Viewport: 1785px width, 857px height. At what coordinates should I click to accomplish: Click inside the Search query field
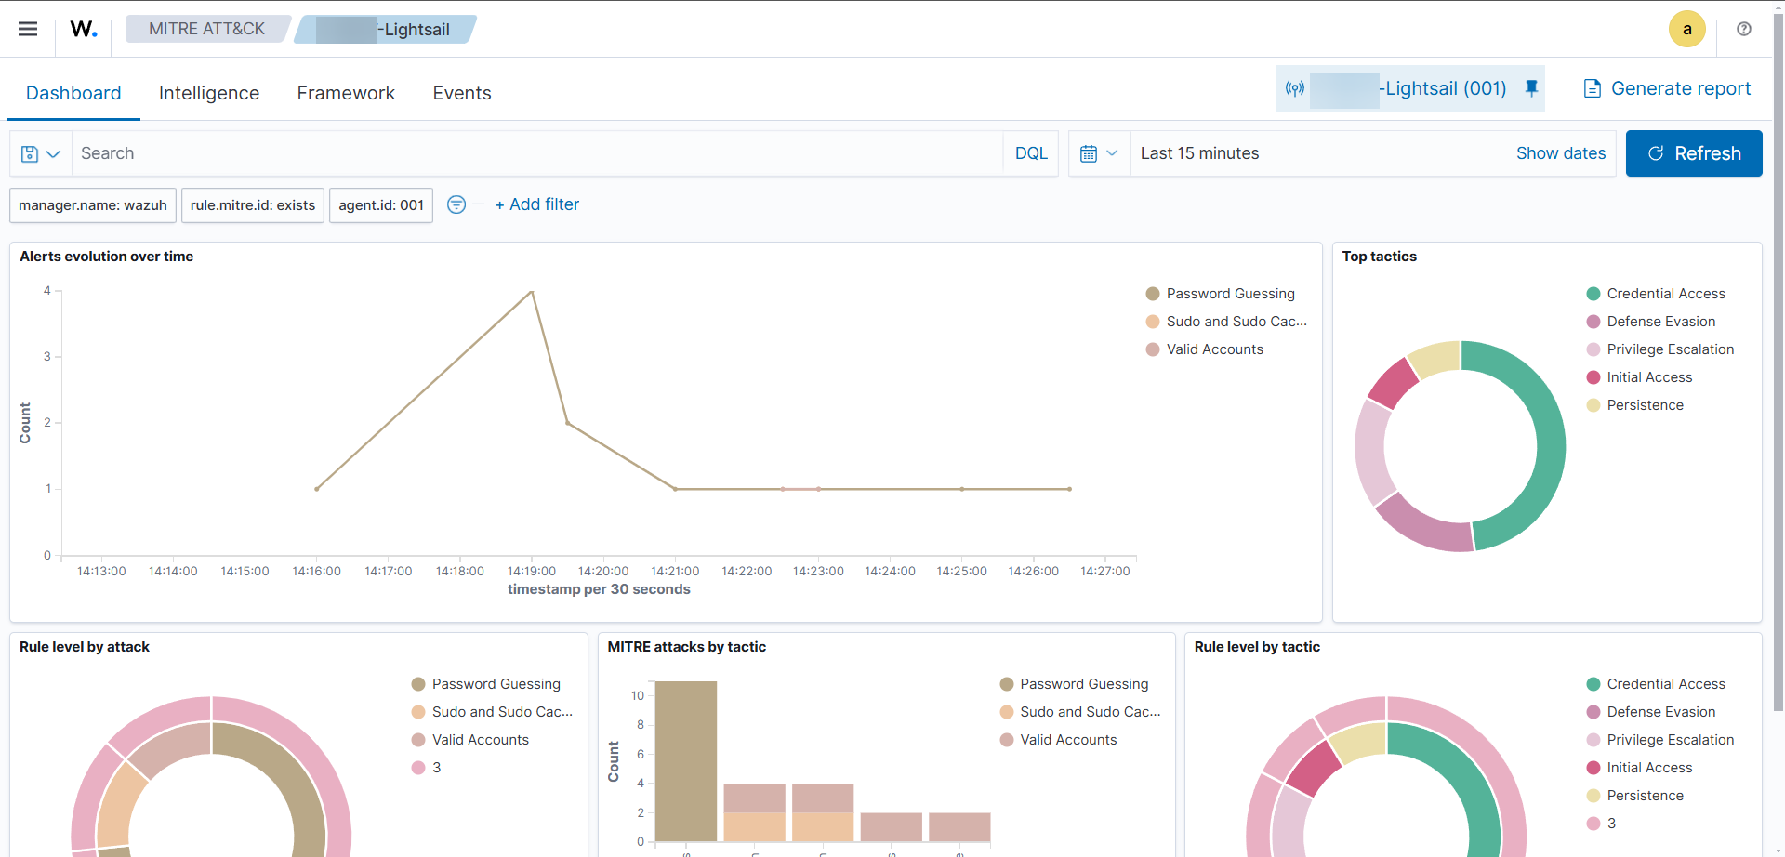[537, 153]
